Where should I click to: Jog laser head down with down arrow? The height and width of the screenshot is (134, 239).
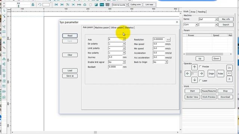pyautogui.click(x=195, y=80)
